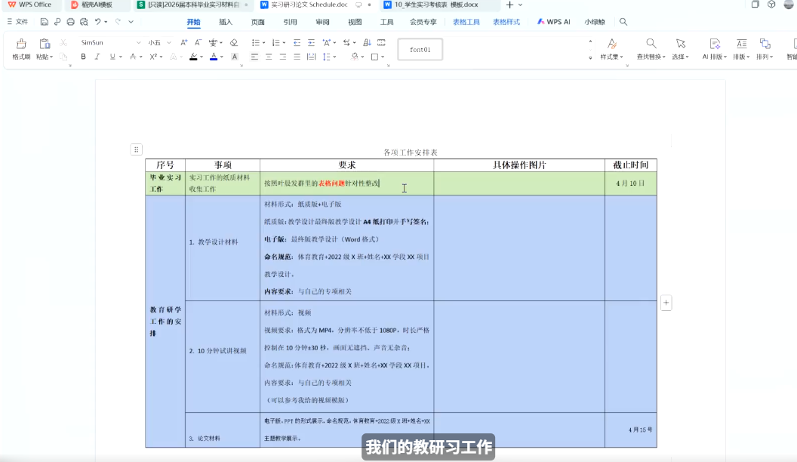Open the quick access customize chevron
797x462 pixels.
tap(131, 22)
